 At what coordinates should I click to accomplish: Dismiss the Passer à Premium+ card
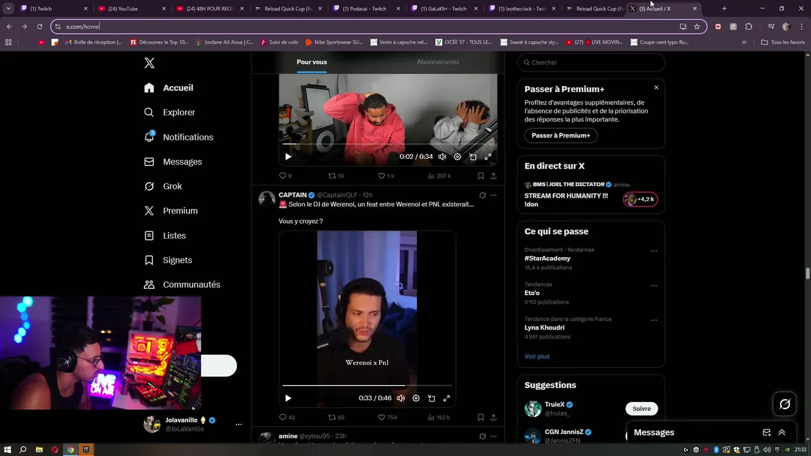point(656,87)
